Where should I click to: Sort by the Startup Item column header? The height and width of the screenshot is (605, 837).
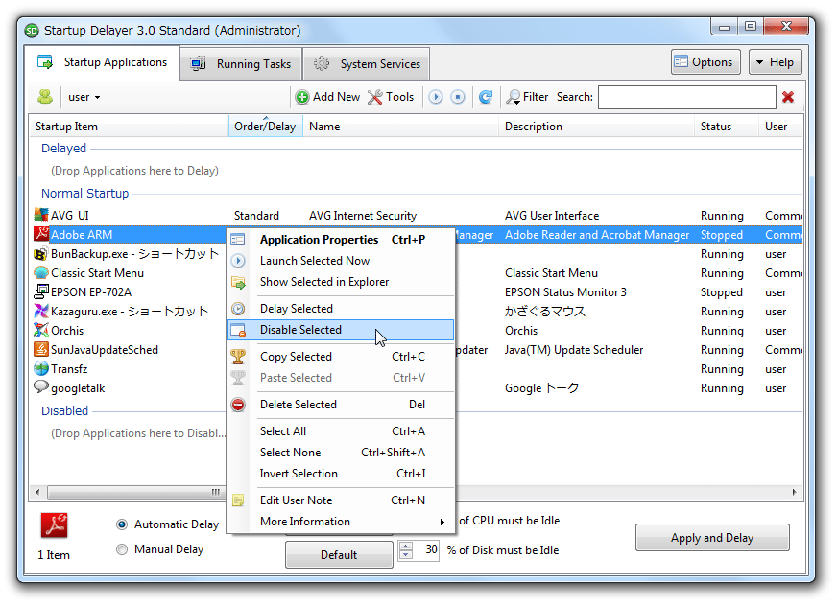coord(129,127)
